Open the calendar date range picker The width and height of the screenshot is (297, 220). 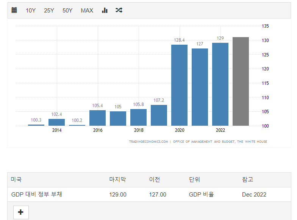point(14,10)
